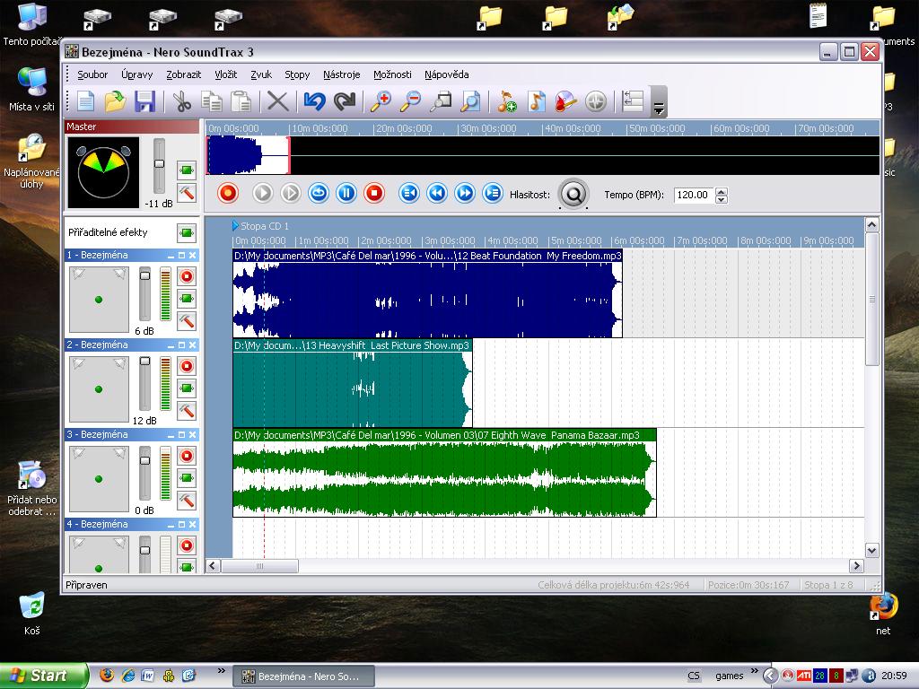Screen dimensions: 919x689
Task: Collapse track 1 - Bezejména panel via minimize
Action: [171, 256]
